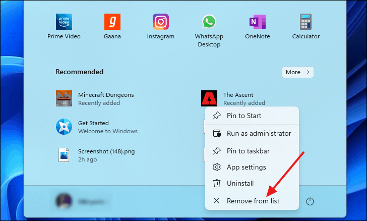This screenshot has height=221, width=367.
Task: Click the 'Prime Video' label text
Action: tap(64, 36)
